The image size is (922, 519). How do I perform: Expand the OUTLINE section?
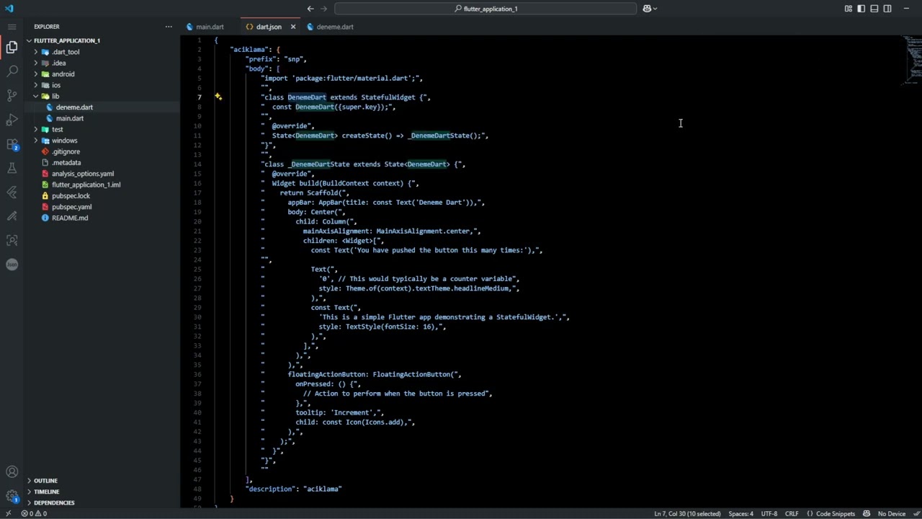pos(45,481)
